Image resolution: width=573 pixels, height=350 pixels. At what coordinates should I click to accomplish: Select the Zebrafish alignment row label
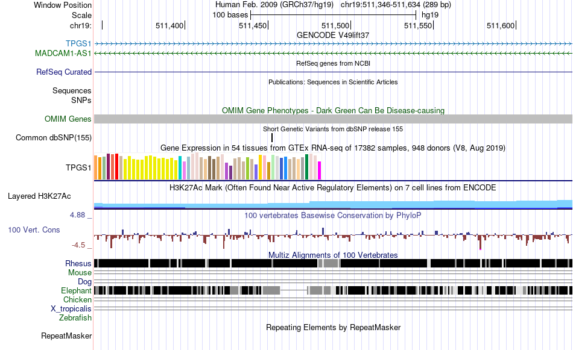pos(75,318)
